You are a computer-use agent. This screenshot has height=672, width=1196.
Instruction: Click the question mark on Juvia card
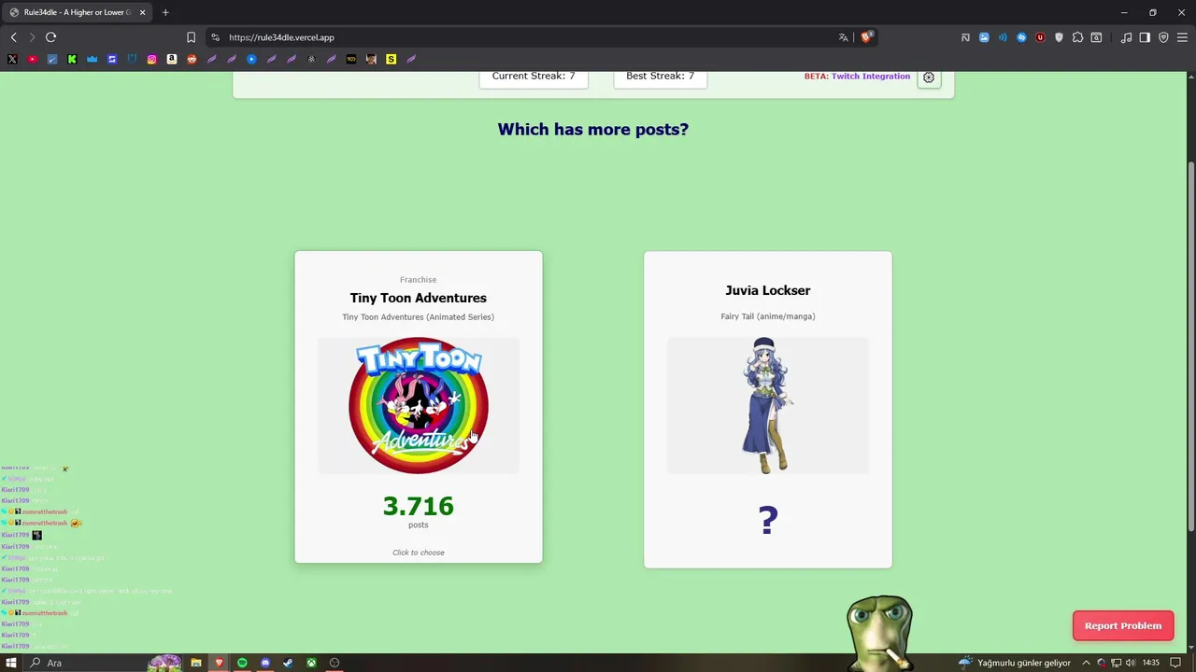click(x=768, y=520)
